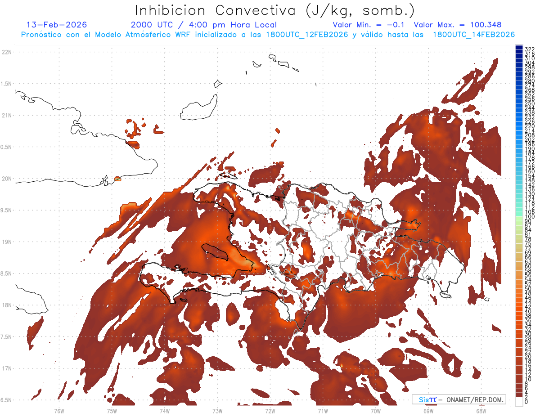
Task: Click the '13-Feb-2026' date label
Action: (57, 25)
